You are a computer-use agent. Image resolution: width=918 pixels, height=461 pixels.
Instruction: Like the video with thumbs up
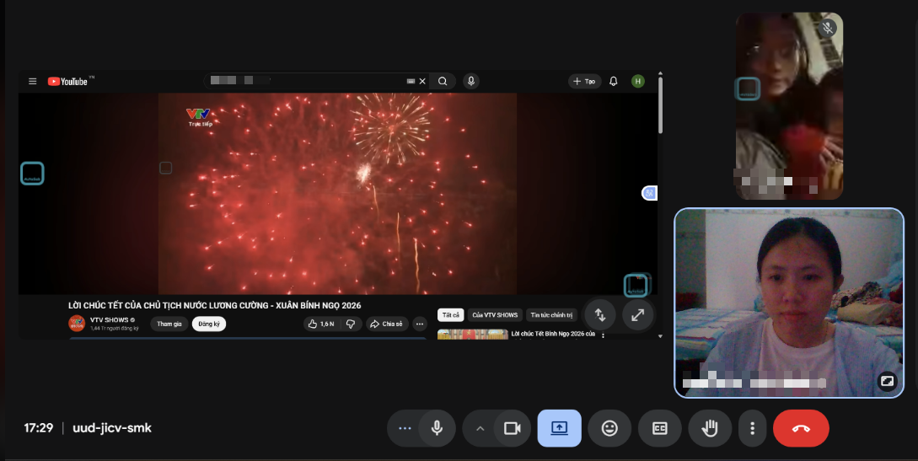[321, 324]
